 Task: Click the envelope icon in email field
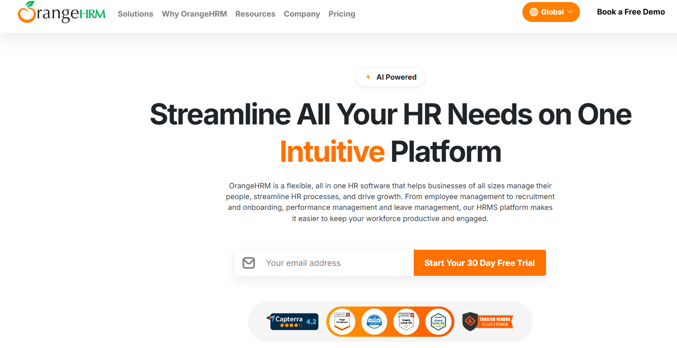click(x=249, y=263)
